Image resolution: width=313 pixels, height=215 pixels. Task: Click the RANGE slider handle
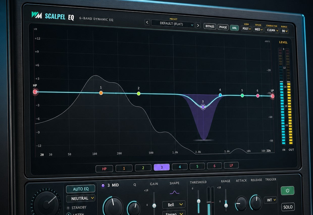pos(226,205)
